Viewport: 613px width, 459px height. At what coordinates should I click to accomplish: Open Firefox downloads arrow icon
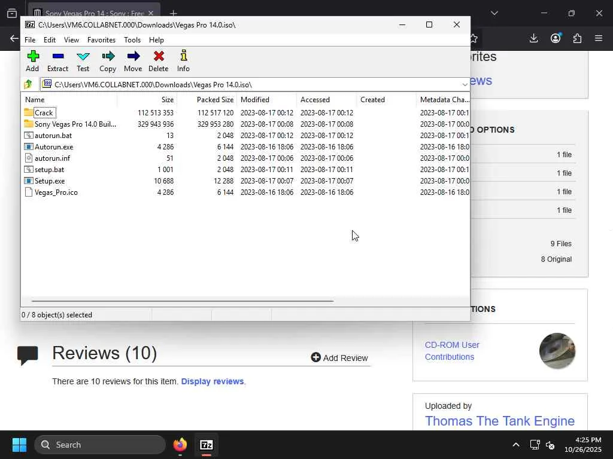[x=533, y=38]
